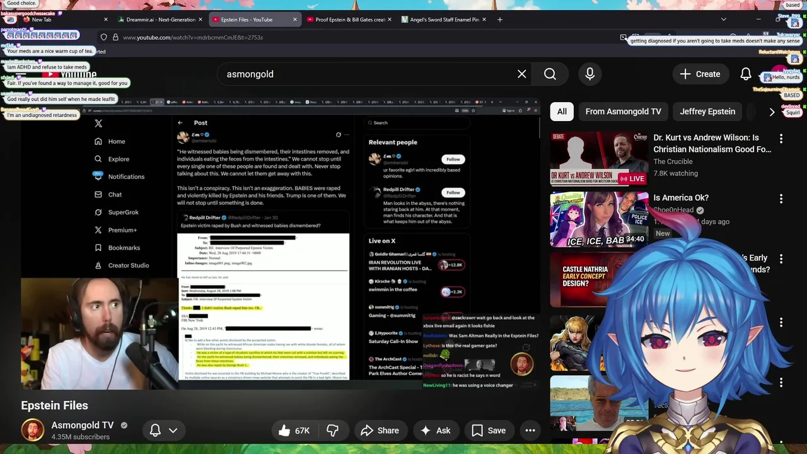Open options menu for 'Is America Or?' video
Viewport: 807px width, 454px height.
(x=781, y=199)
